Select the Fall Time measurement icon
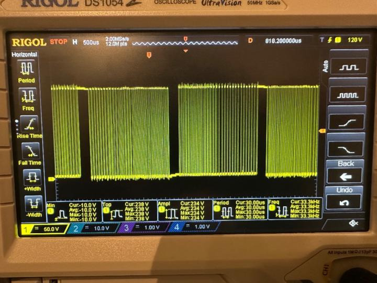The width and height of the screenshot is (377, 283). click(x=30, y=151)
